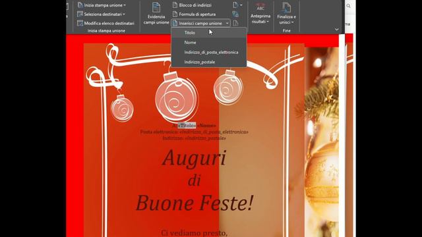
Task: Click the Modifica elenco destinatari icon
Action: click(80, 24)
